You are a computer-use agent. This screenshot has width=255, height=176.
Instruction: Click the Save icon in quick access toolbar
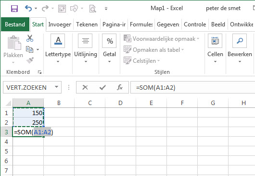[x=14, y=8]
